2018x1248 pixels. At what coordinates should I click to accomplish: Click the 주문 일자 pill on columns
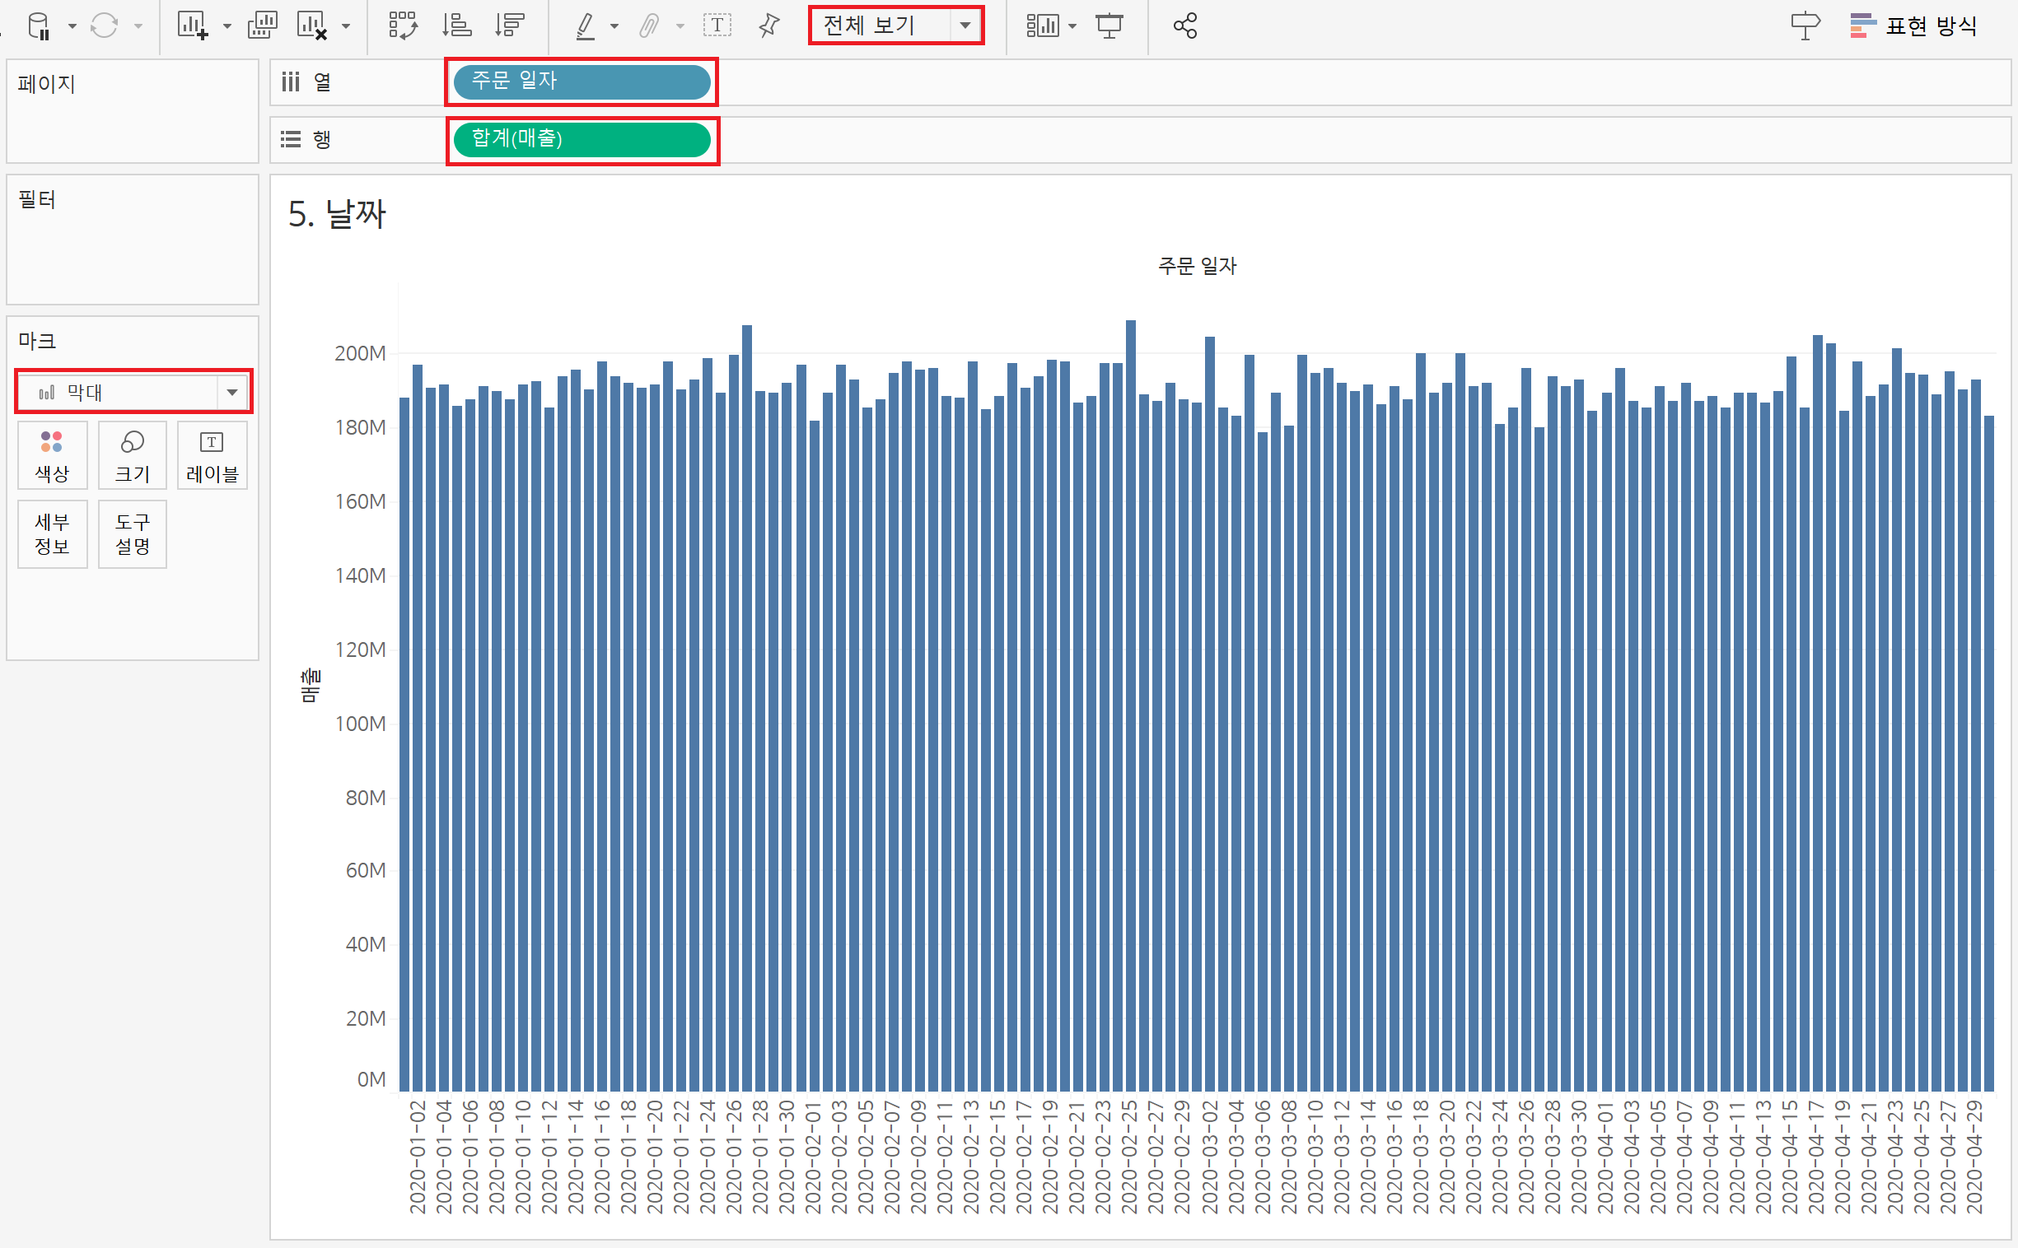(582, 81)
